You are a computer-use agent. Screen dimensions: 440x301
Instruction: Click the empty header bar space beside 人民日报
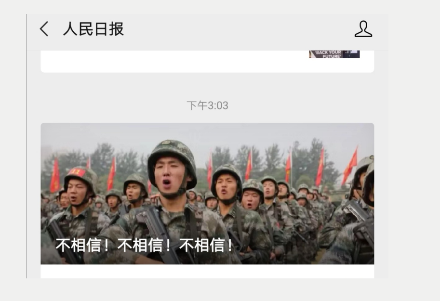(x=239, y=28)
